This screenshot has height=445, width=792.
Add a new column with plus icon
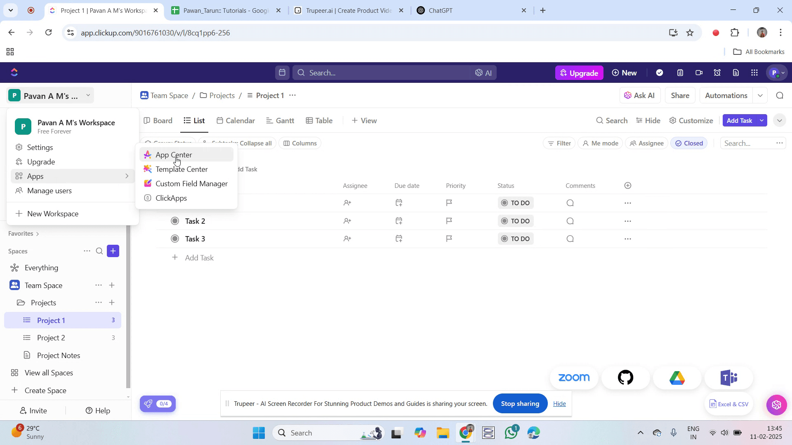coord(628,186)
